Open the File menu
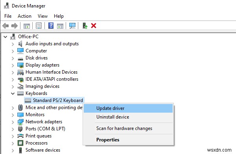 (8, 16)
